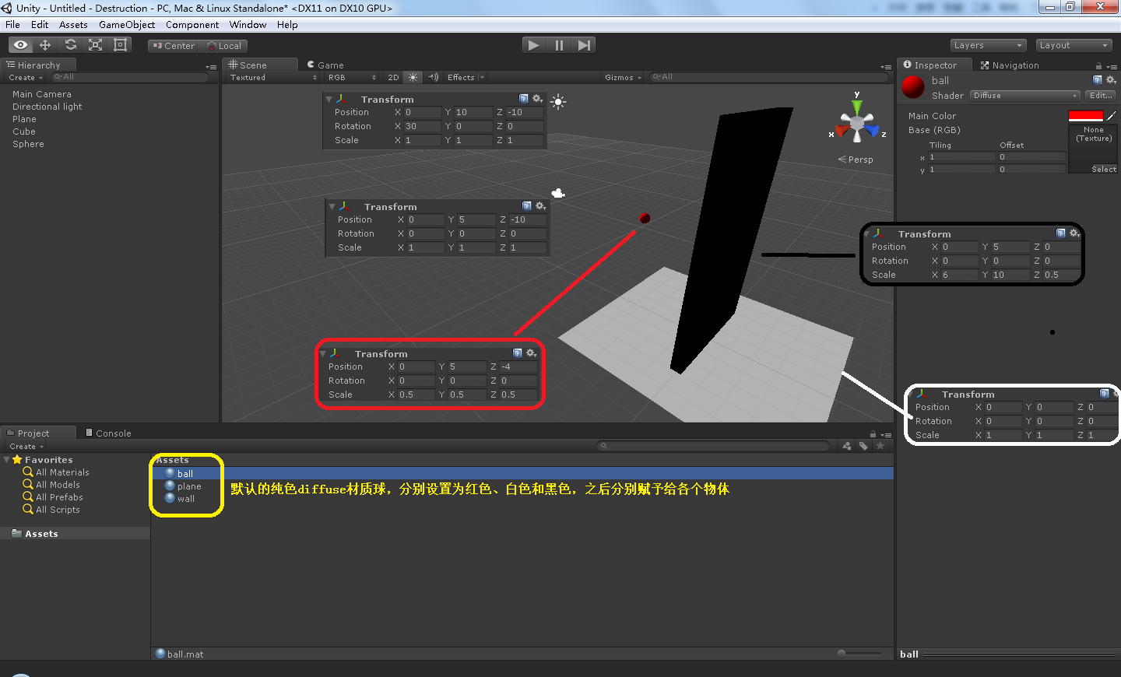1121x677 pixels.
Task: Open the Layers dropdown
Action: pyautogui.click(x=988, y=45)
